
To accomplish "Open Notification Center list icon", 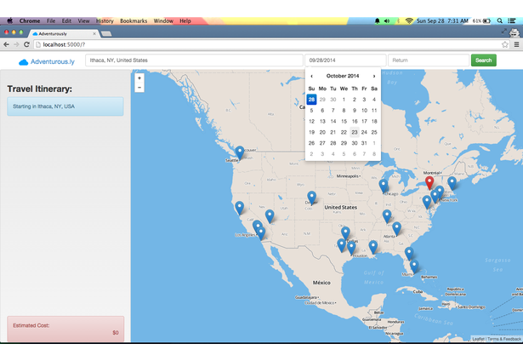I will [x=512, y=20].
